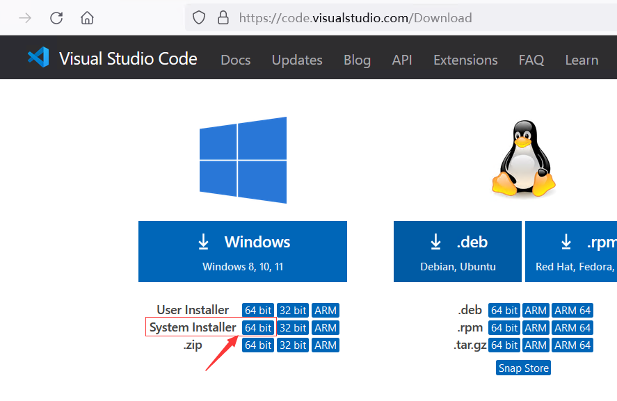The width and height of the screenshot is (617, 401).
Task: Open the FAQ navigation link
Action: point(531,60)
